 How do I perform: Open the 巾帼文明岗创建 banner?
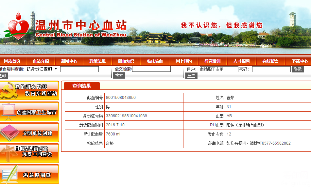click(29, 153)
